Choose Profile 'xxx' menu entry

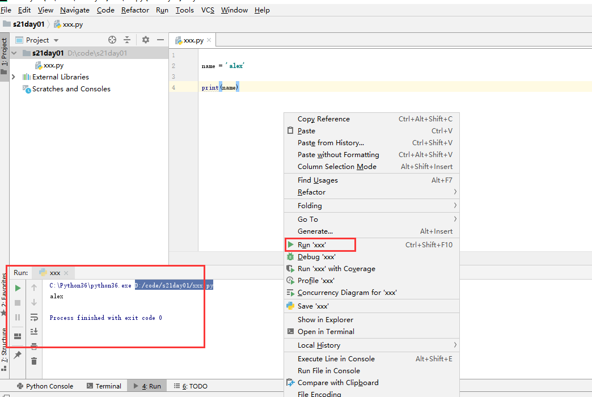click(x=371, y=281)
